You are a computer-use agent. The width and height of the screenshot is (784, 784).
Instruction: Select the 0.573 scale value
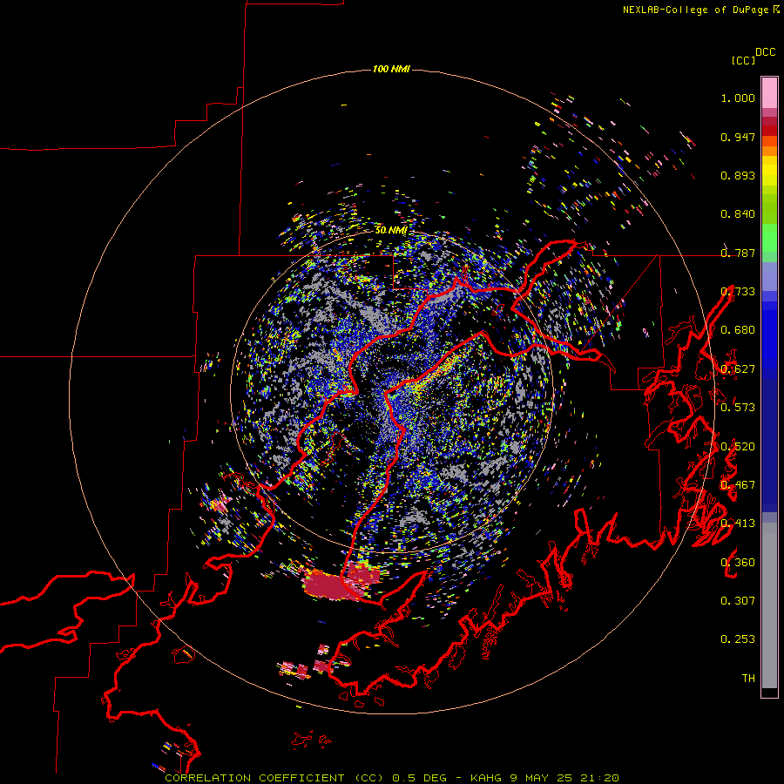tap(738, 408)
